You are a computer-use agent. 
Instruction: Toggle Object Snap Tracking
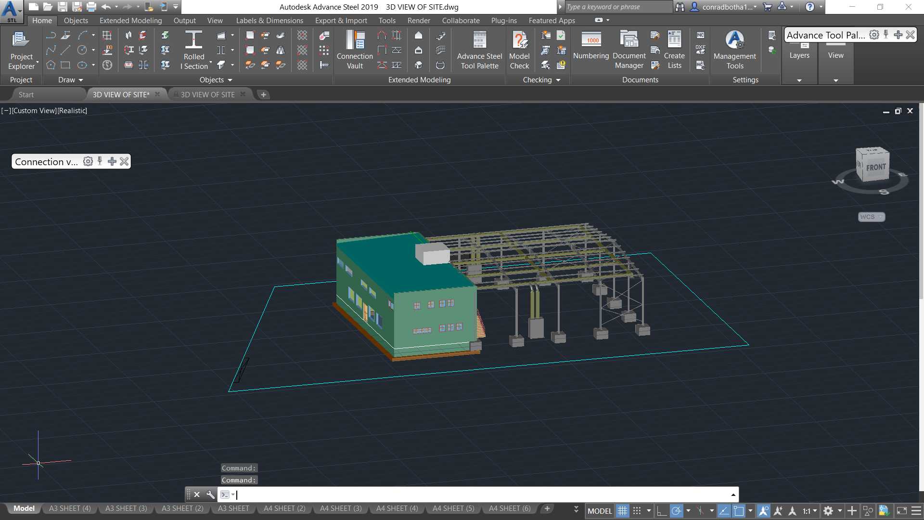[724, 511]
